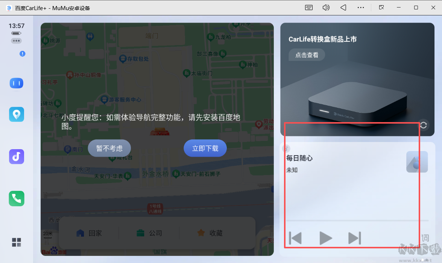Play the 每日随心 track
Screen dimensions: 442x263
(x=325, y=238)
